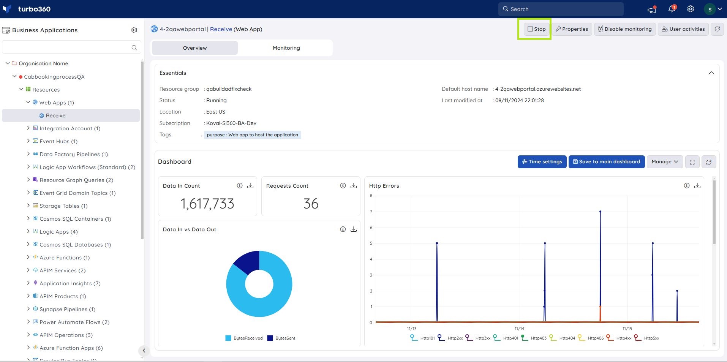This screenshot has width=727, height=362.
Task: Refresh the dashboard
Action: (709, 162)
